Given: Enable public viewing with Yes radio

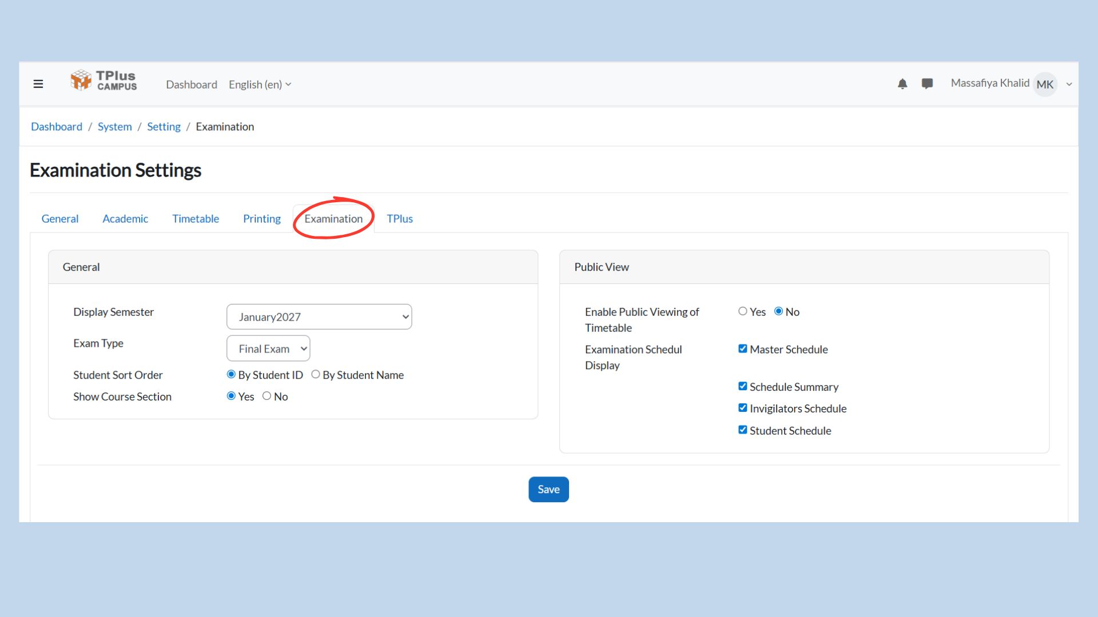Looking at the screenshot, I should 742,311.
